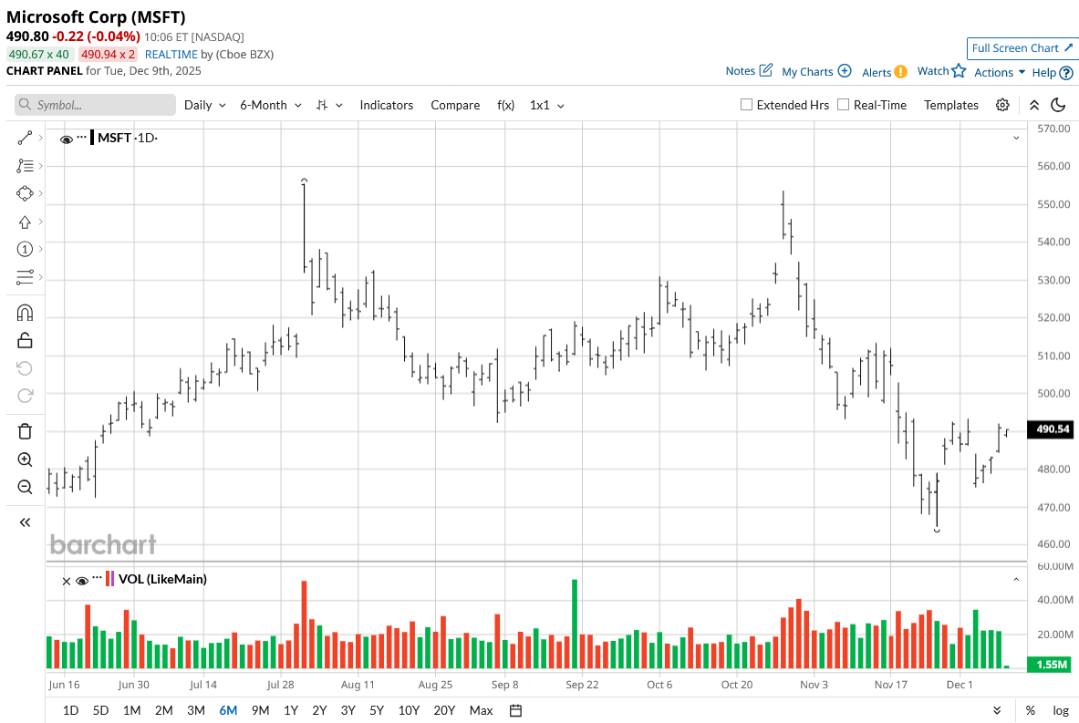Open MSFT series options menu dots

point(81,136)
